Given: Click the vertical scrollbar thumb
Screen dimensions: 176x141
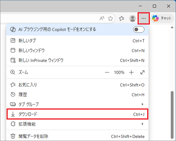Looking at the screenshot, I should coord(172,115).
